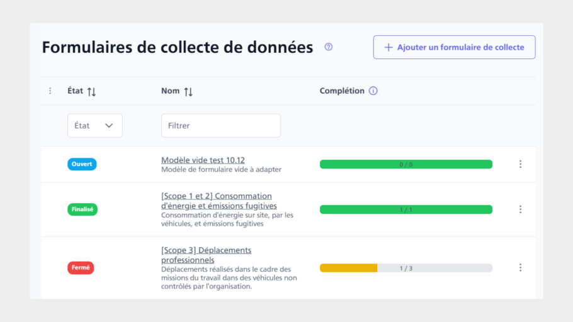Click the 1 / 1 completion progress bar
Screen dimensions: 573x322
pos(406,209)
